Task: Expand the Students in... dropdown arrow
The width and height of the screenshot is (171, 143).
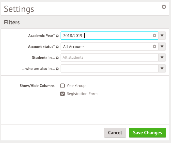Action: 162,57
